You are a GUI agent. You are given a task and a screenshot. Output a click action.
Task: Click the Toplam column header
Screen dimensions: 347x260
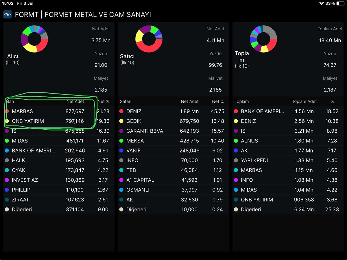point(241,101)
